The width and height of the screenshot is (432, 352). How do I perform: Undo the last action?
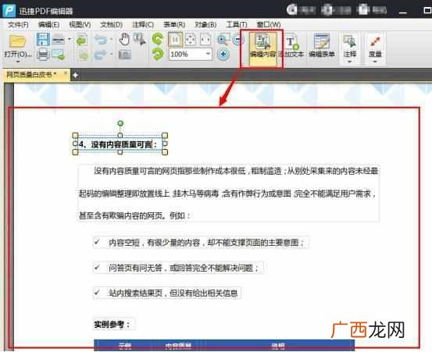(100, 40)
